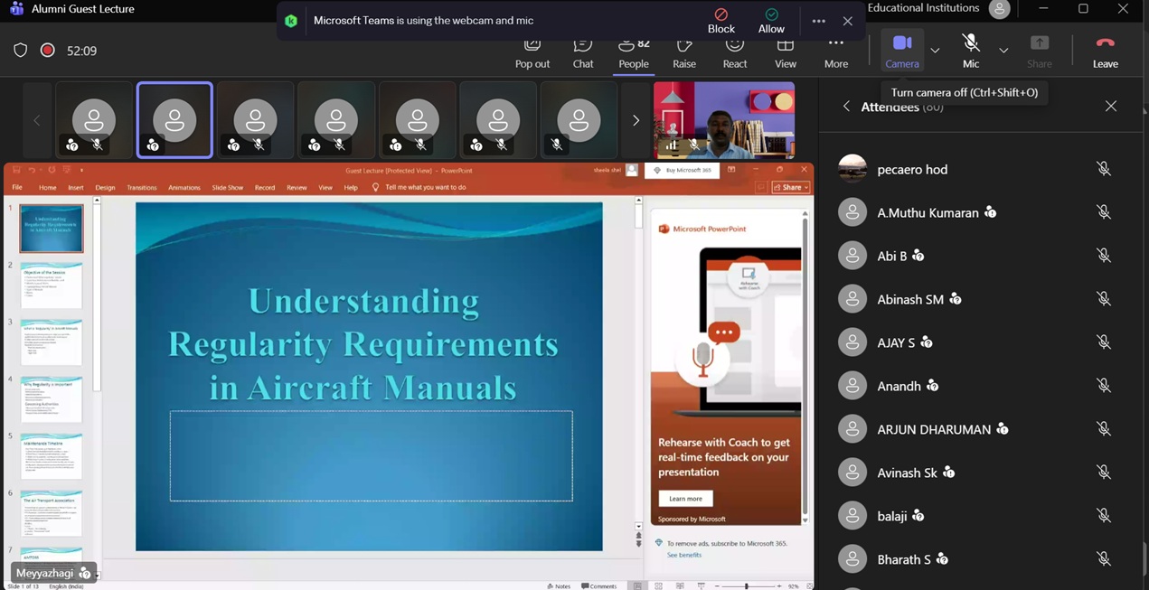The width and height of the screenshot is (1149, 590).
Task: Close the Attendees side panel
Action: click(1111, 107)
